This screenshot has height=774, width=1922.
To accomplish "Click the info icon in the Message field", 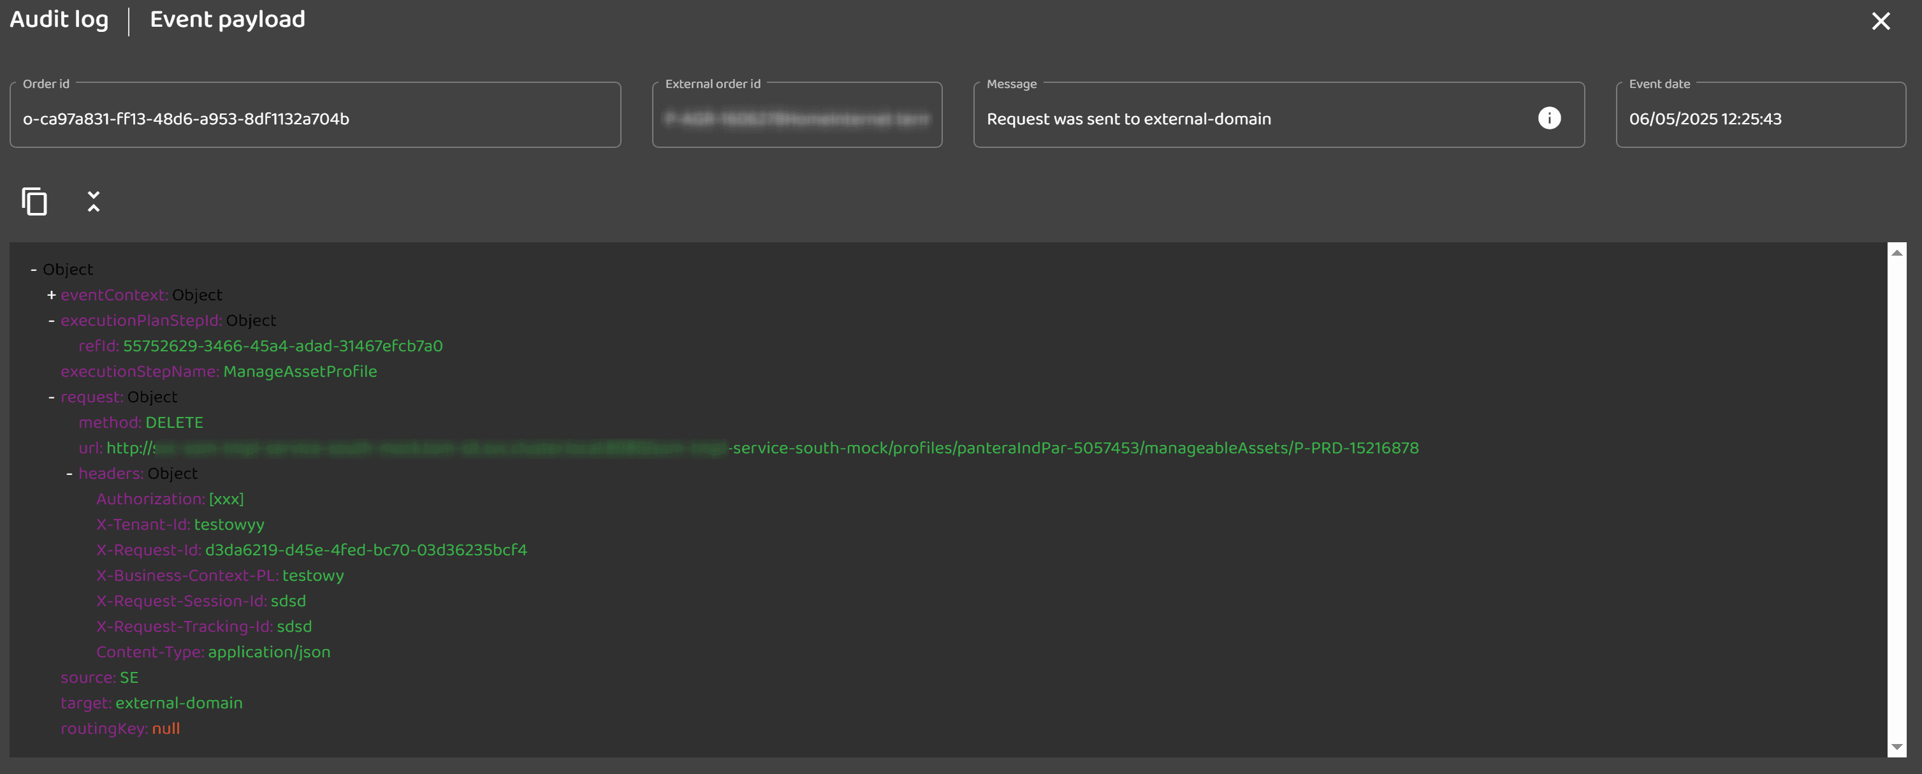I will [x=1549, y=119].
